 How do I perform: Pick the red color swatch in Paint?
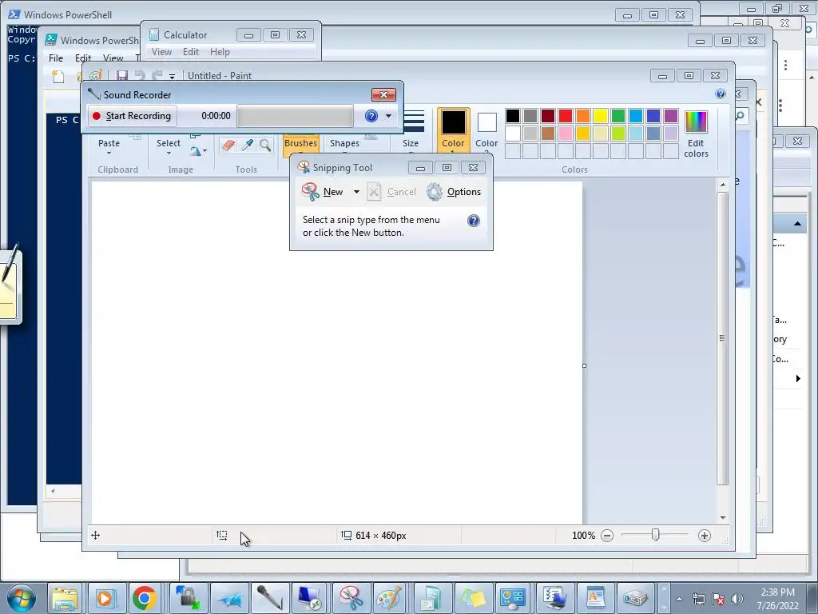566,116
